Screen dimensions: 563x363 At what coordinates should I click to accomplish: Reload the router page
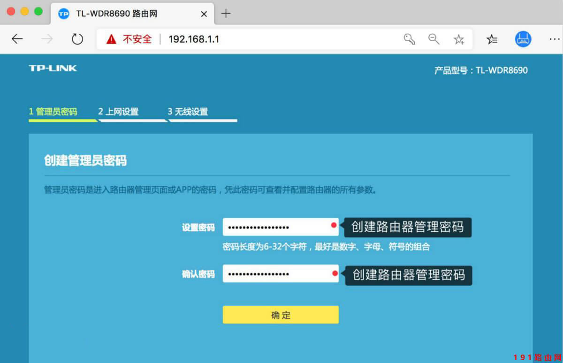coord(77,39)
